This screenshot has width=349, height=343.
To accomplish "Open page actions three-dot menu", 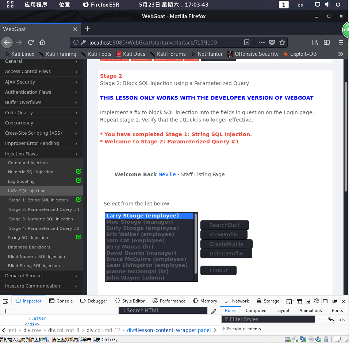I will tap(261, 42).
